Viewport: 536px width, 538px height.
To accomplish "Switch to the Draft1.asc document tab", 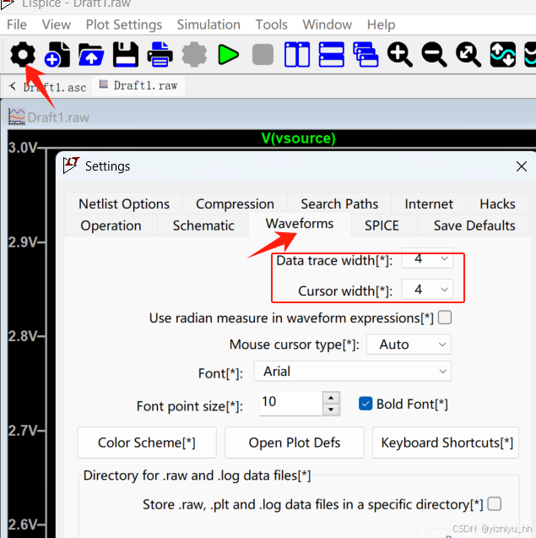I will coord(48,87).
